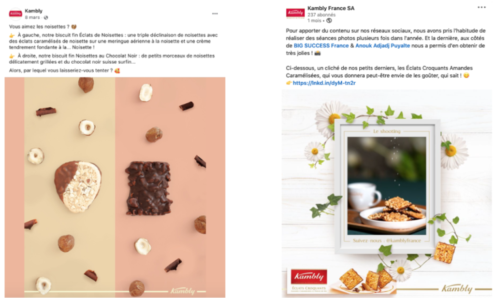Click the public globe icon beside 8 mars

(46, 17)
